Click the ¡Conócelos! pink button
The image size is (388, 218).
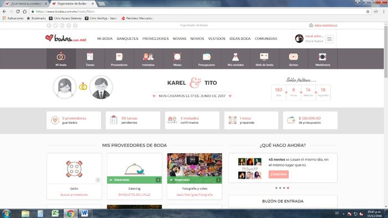[278, 174]
